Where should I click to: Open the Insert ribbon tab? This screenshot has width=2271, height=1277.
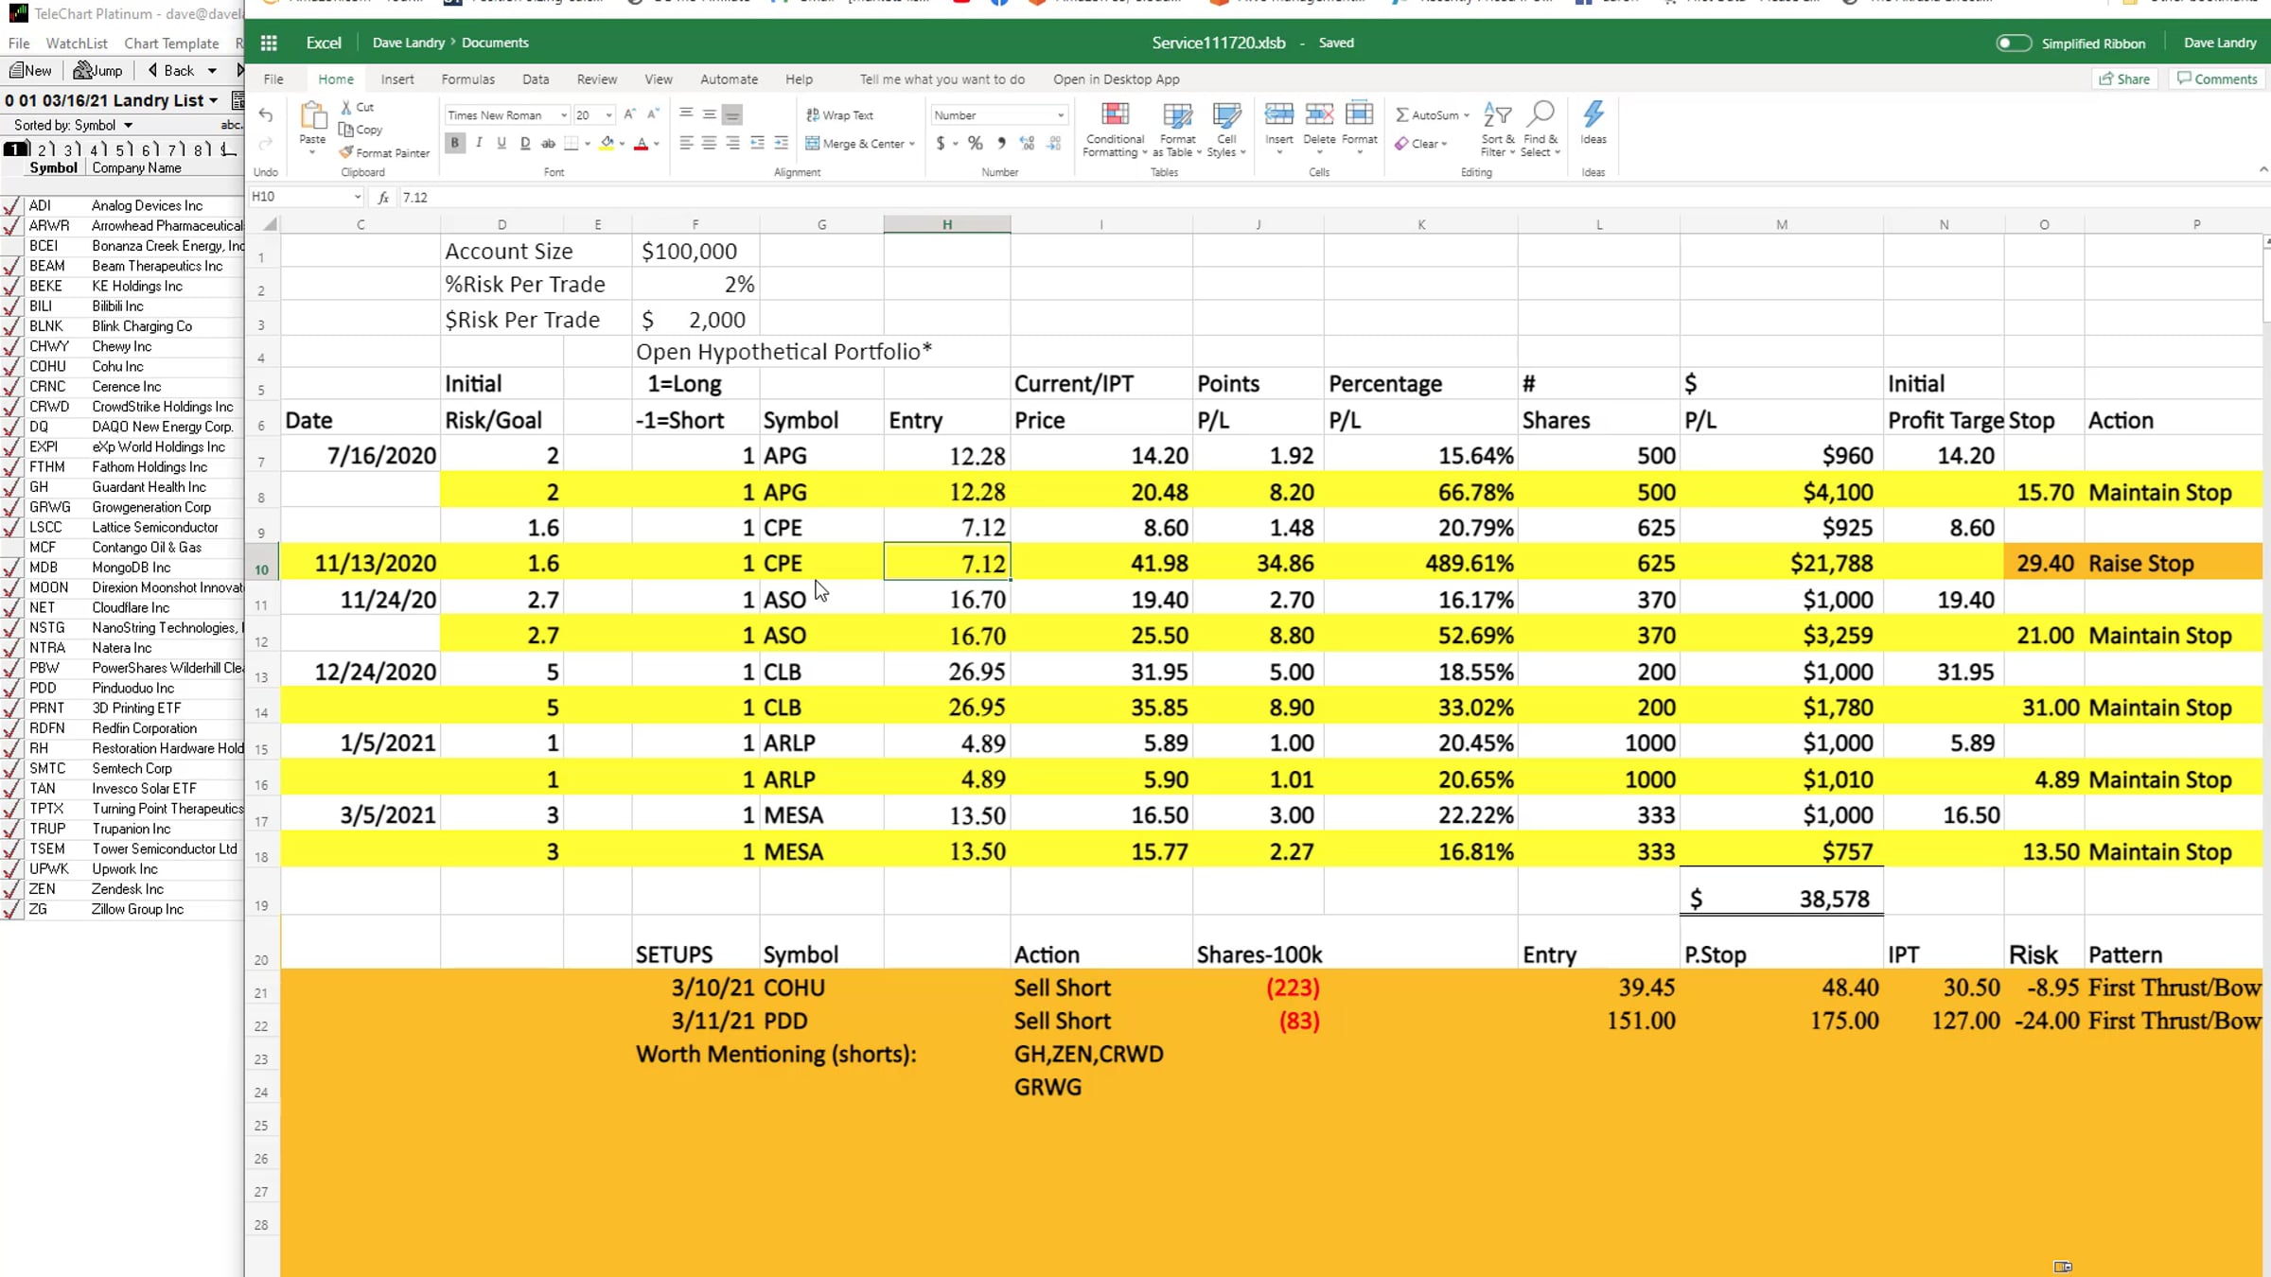pos(397,79)
